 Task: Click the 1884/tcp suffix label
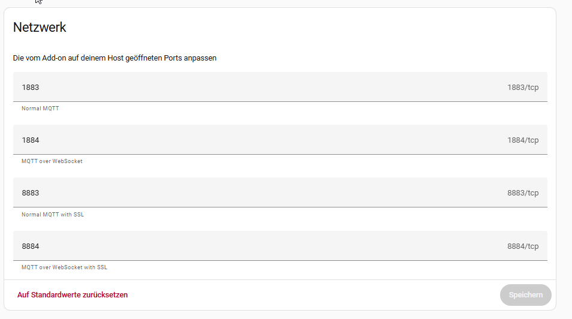tap(523, 140)
